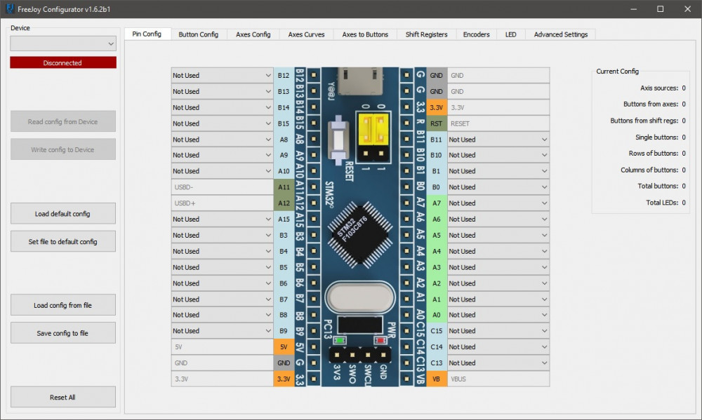Viewport: 702px width, 420px height.
Task: Click the yellow boot jumpers on board
Action: (x=373, y=130)
